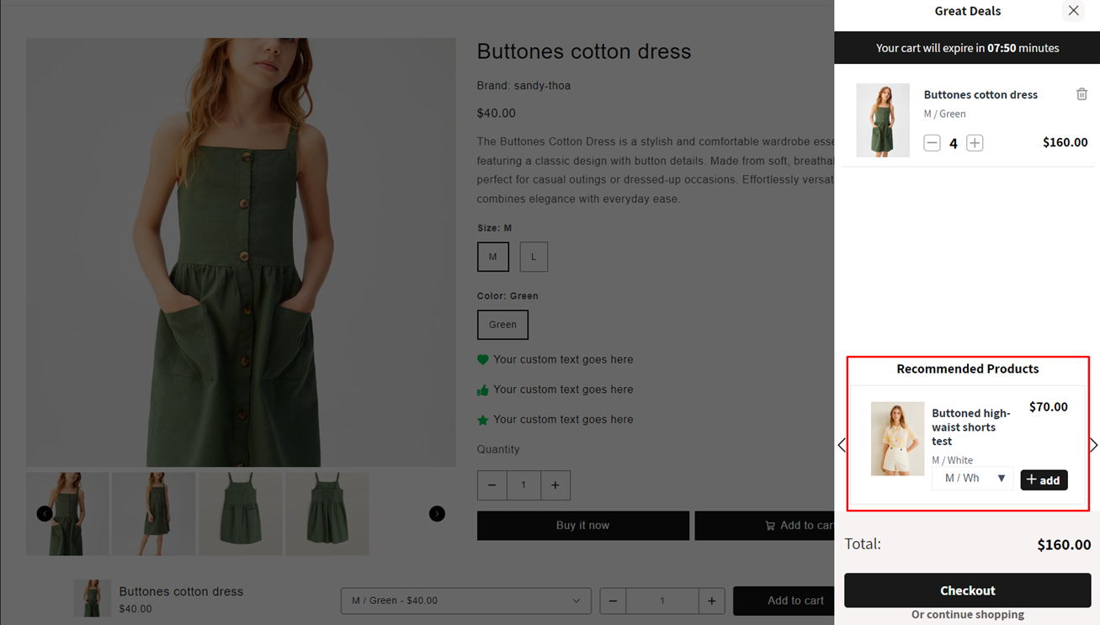Select size M option
The image size is (1100, 625).
point(493,257)
